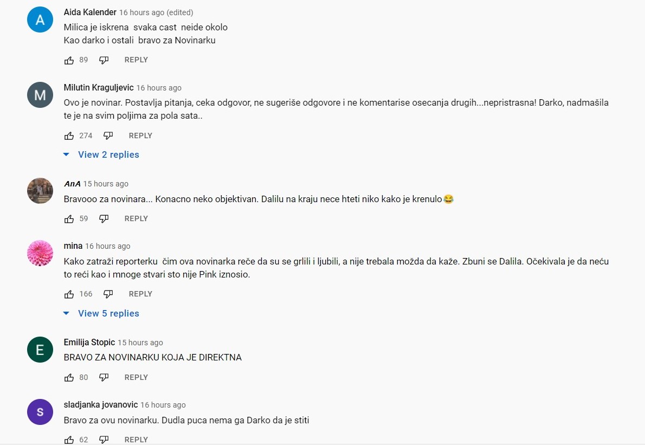The height and width of the screenshot is (445, 645).
Task: Dislike Emilija Stopic's comment
Action: (x=104, y=378)
